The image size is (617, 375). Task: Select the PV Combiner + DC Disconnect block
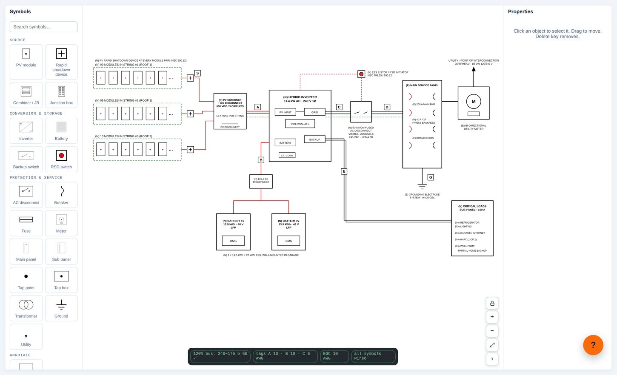pos(230,111)
